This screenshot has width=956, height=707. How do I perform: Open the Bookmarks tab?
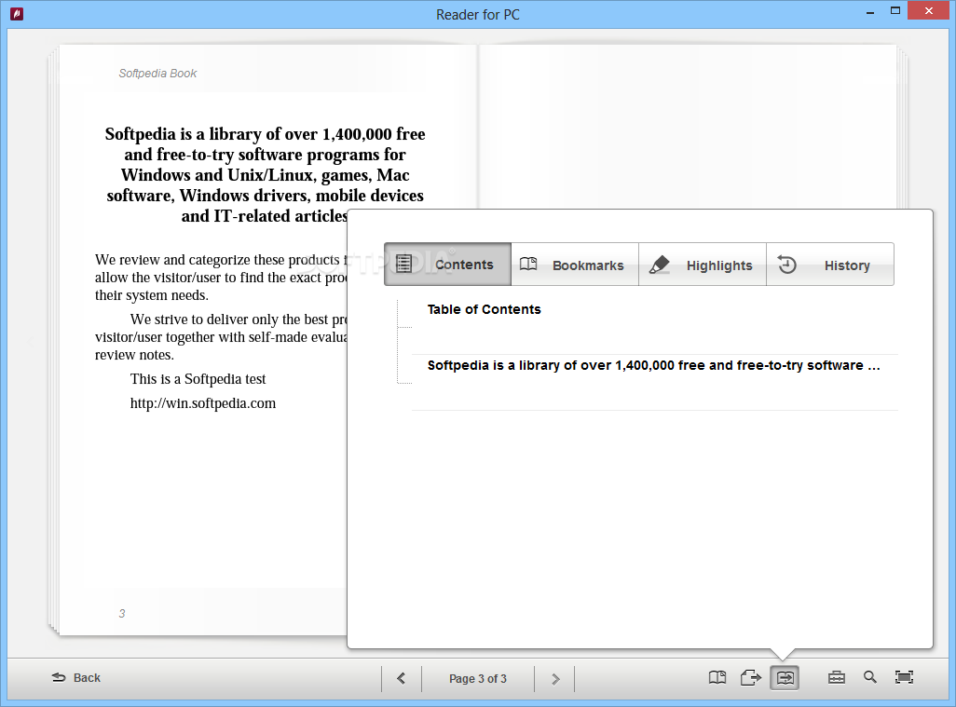575,265
